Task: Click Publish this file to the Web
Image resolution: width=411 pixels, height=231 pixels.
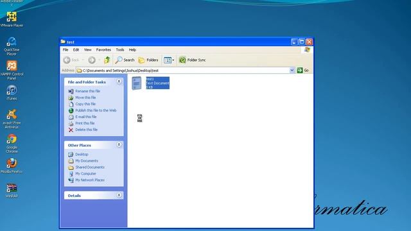Action: click(x=96, y=110)
